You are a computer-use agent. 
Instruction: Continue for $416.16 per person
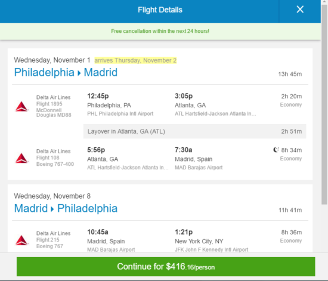tap(166, 267)
